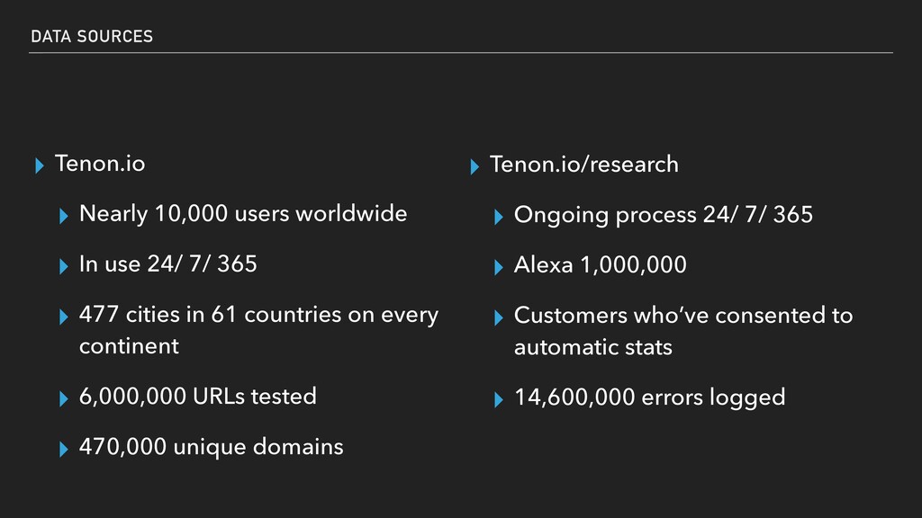Click the arrow bullet before Tenon.io/research
922x518 pixels.
point(475,166)
